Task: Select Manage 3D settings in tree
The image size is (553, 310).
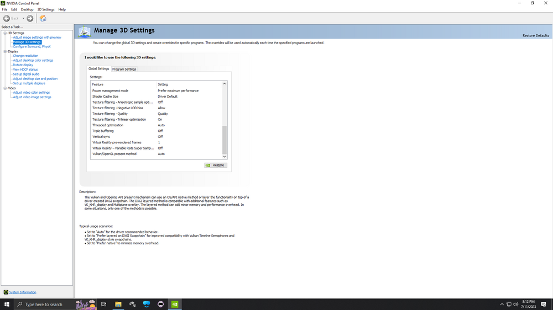Action: [x=27, y=42]
